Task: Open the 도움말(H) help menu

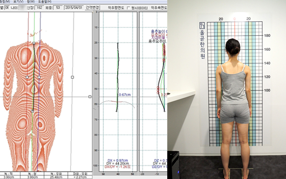Action: coord(45,1)
